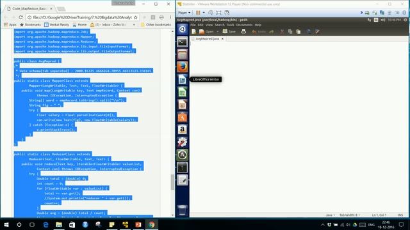410x230 pixels.
Task: Open the Documents menu in gedit
Action: tap(244, 25)
